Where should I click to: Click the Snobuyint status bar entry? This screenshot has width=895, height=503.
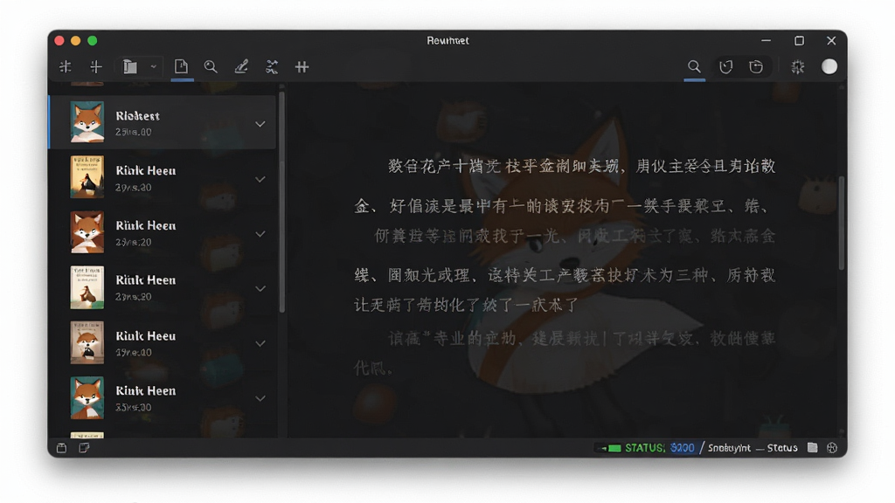click(x=729, y=448)
